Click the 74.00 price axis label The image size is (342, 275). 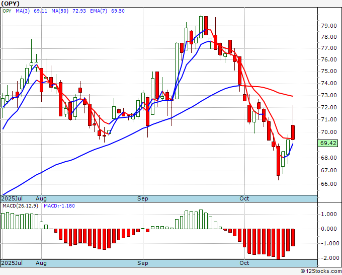pyautogui.click(x=329, y=83)
